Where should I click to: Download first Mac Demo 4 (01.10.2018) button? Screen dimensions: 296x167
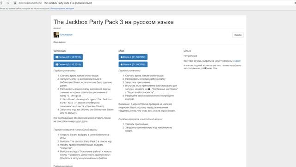133,57
